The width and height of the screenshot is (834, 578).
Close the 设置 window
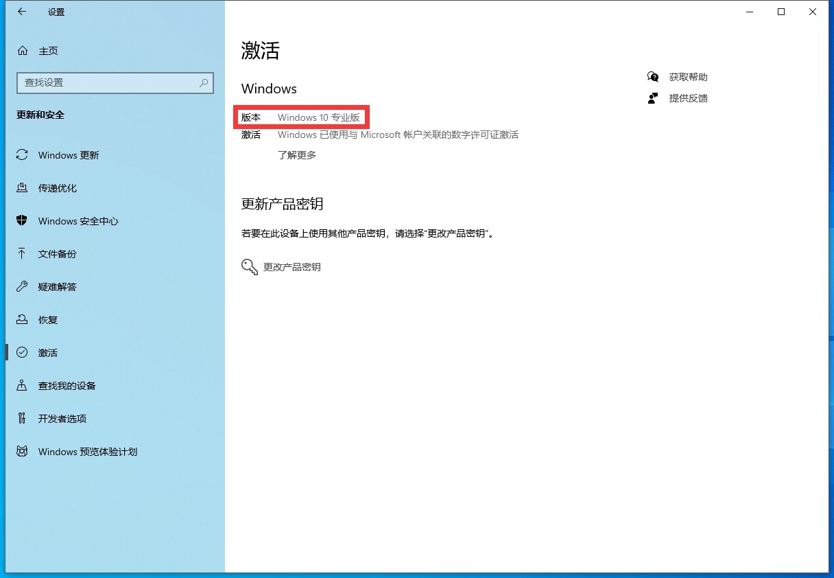coord(813,12)
